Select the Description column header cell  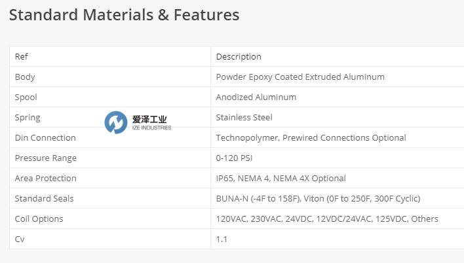tap(239, 57)
